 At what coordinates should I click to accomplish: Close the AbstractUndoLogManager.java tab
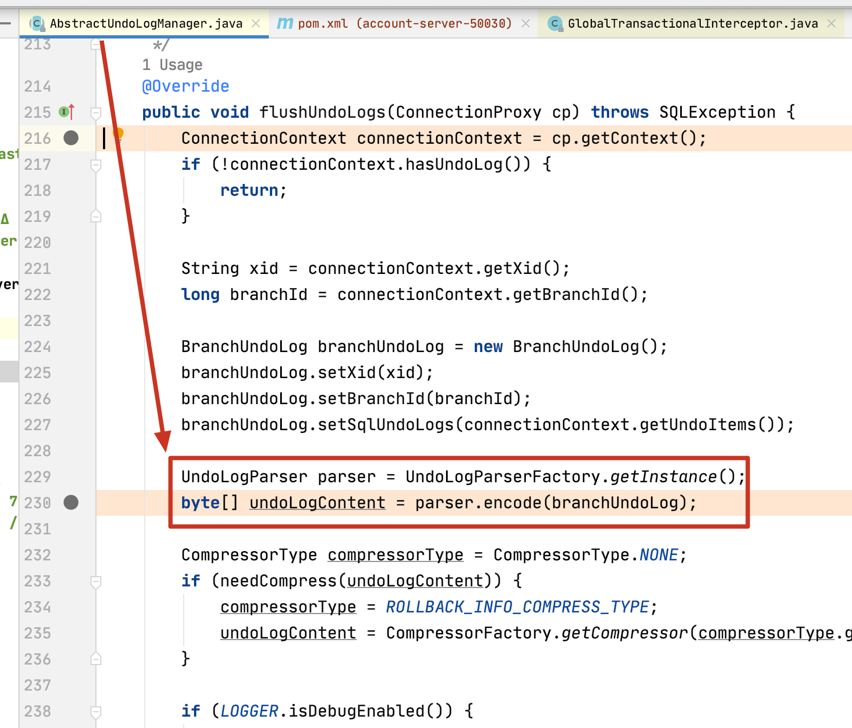click(256, 23)
